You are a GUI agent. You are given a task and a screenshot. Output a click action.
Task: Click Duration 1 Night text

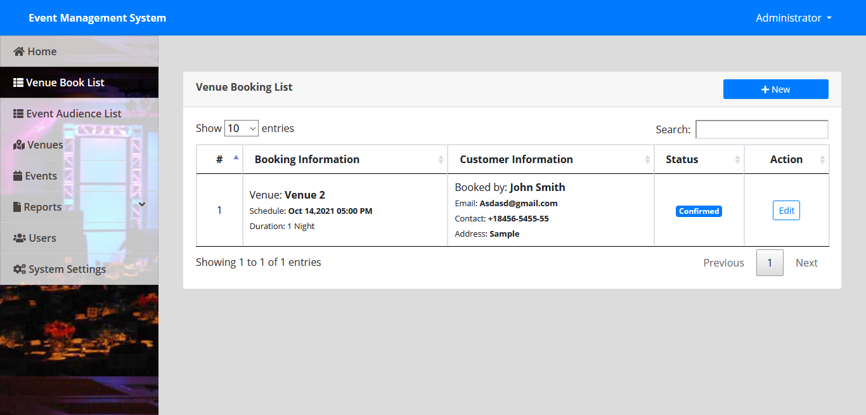click(282, 226)
